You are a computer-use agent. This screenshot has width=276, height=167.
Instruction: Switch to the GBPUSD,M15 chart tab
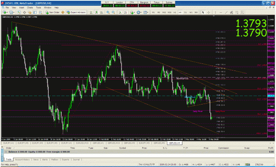(x=113, y=143)
